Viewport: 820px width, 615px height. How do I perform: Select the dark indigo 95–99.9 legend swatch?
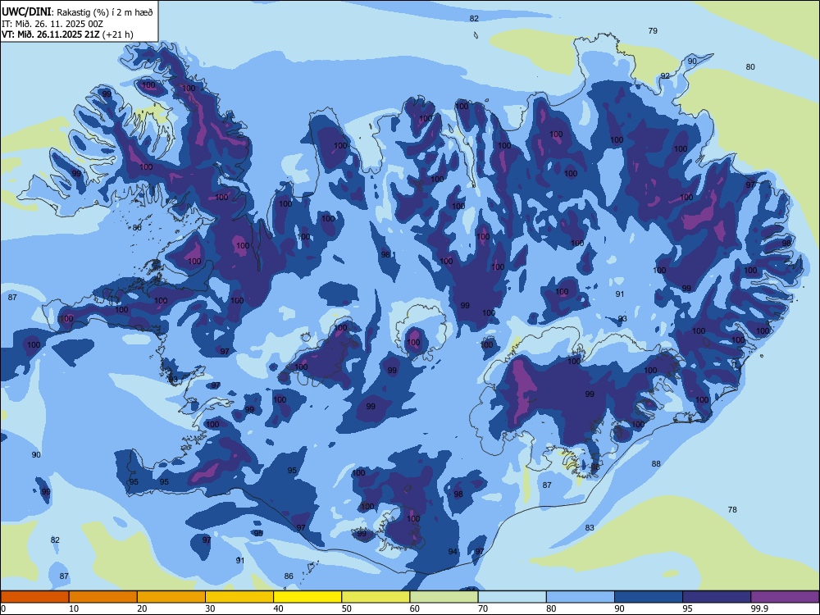(x=717, y=597)
